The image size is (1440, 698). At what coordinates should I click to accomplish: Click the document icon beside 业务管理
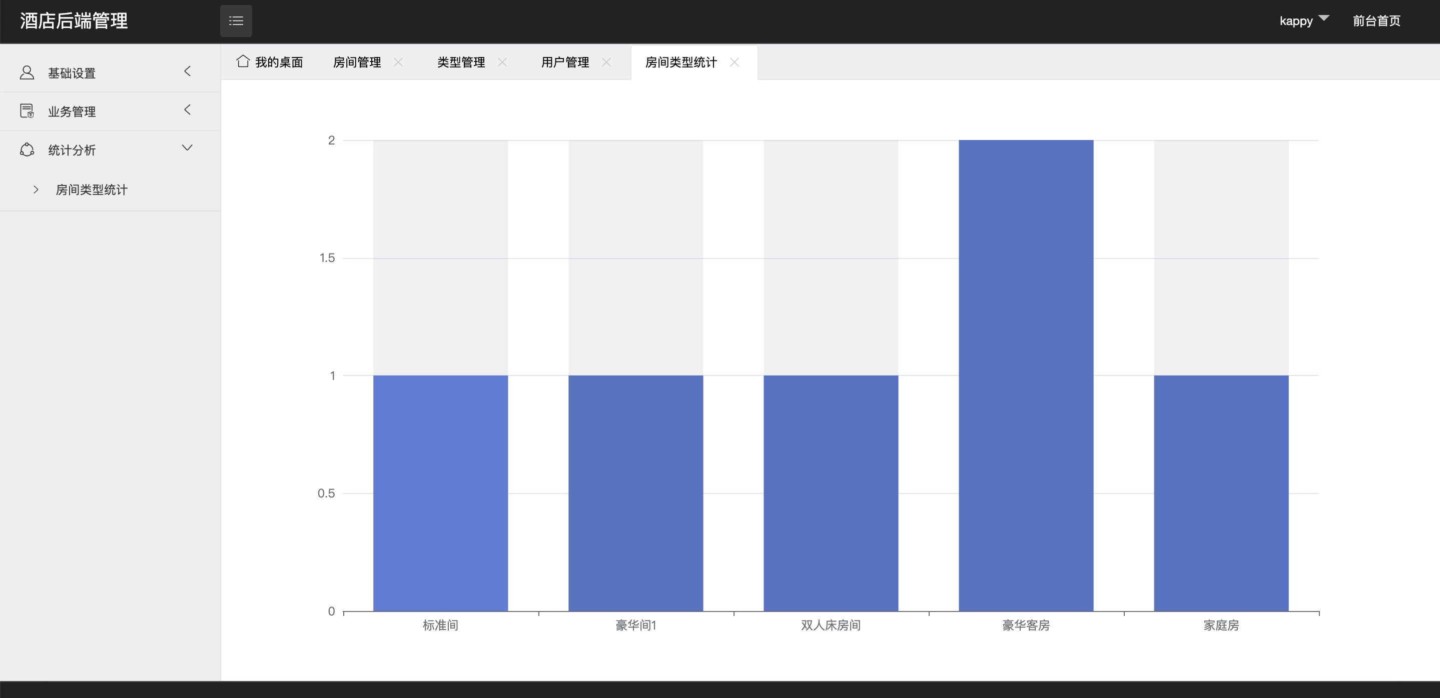pos(27,111)
